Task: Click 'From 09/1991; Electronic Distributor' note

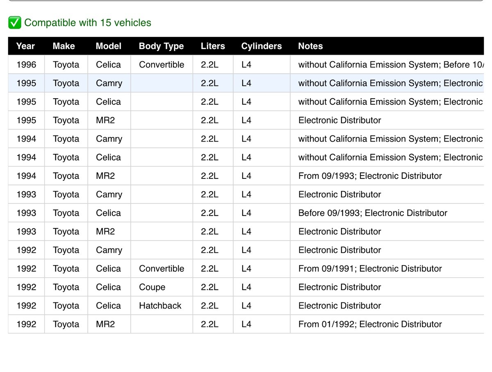Action: 370,269
